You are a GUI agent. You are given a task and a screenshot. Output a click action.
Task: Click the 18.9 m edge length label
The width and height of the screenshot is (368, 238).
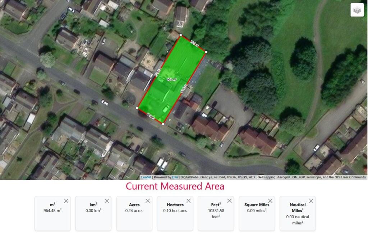coord(151,116)
